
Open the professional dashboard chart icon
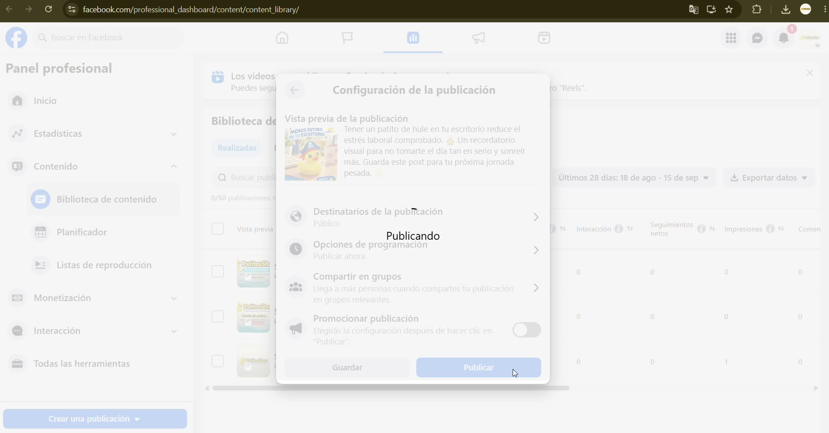click(x=413, y=38)
